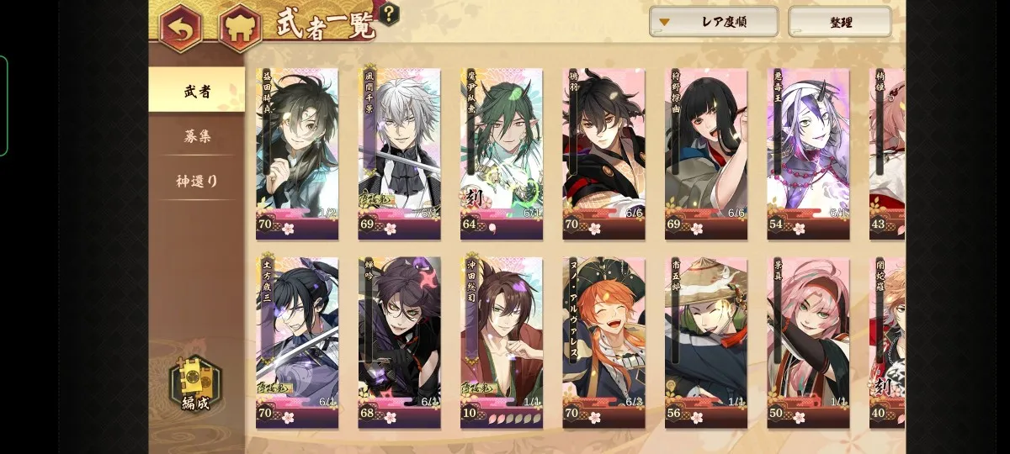Select the pink-haired level 50 character card
Image resolution: width=1010 pixels, height=454 pixels.
pos(808,343)
